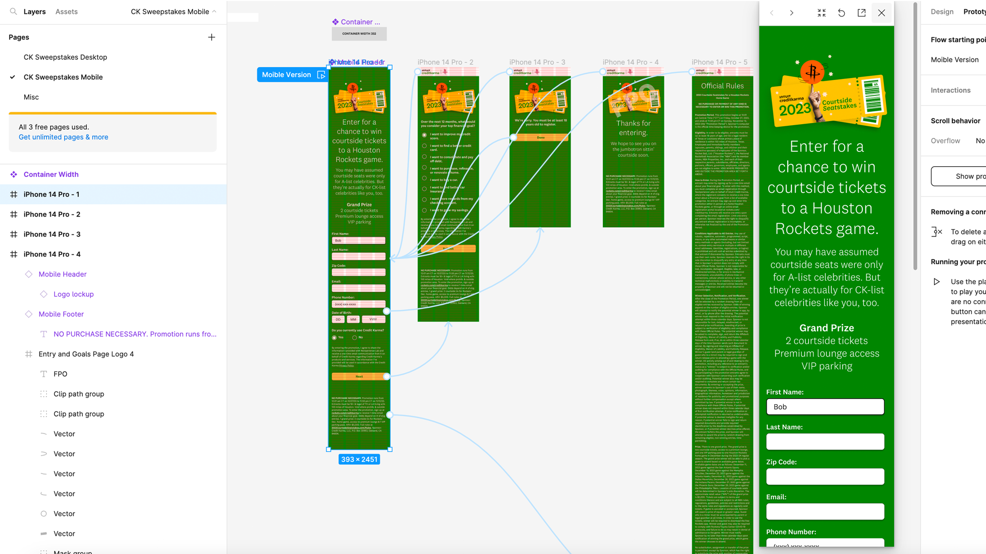Viewport: 986px width, 554px height.
Task: Click the Done button in iPhone 14 Pro - 3 frame
Action: coord(541,137)
